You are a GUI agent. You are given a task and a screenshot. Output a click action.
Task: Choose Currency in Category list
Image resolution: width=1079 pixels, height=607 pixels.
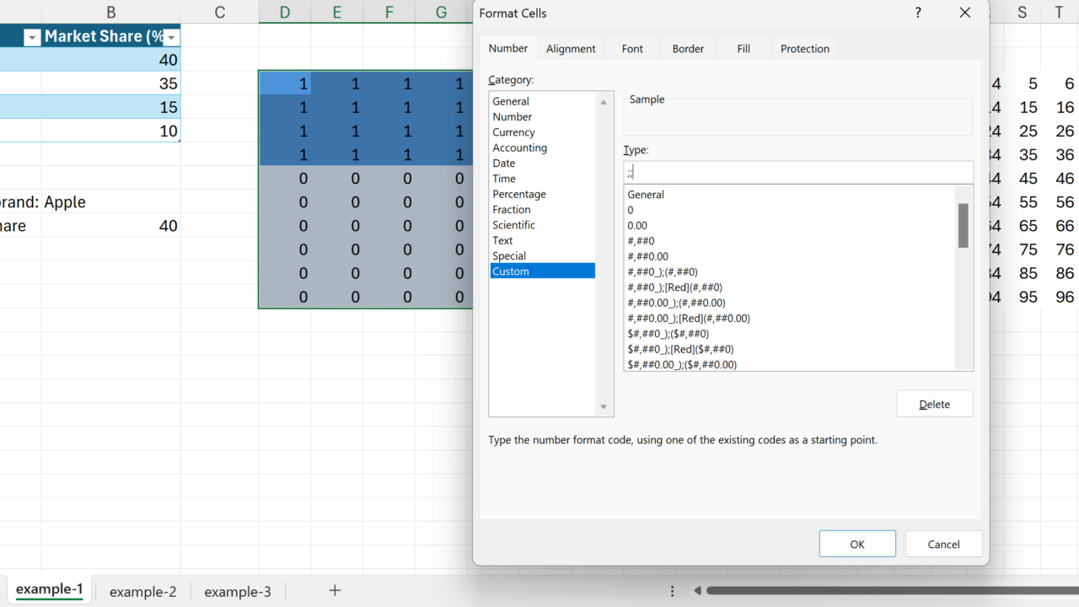click(x=513, y=132)
